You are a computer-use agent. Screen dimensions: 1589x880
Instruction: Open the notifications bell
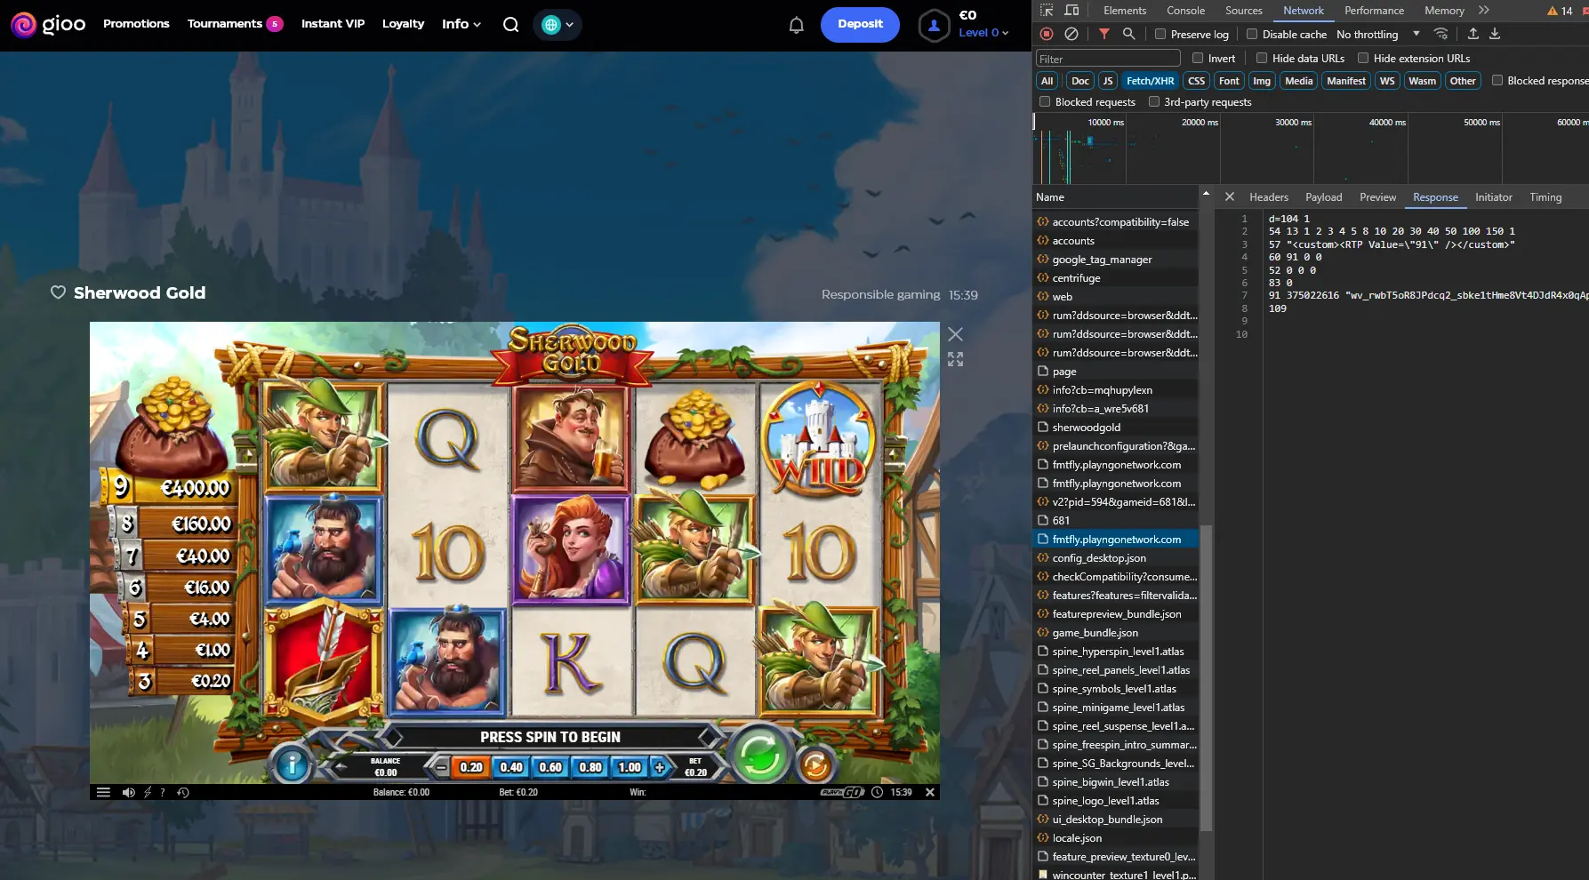click(797, 25)
